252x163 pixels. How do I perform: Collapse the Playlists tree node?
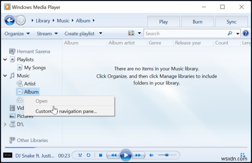tap(5, 60)
